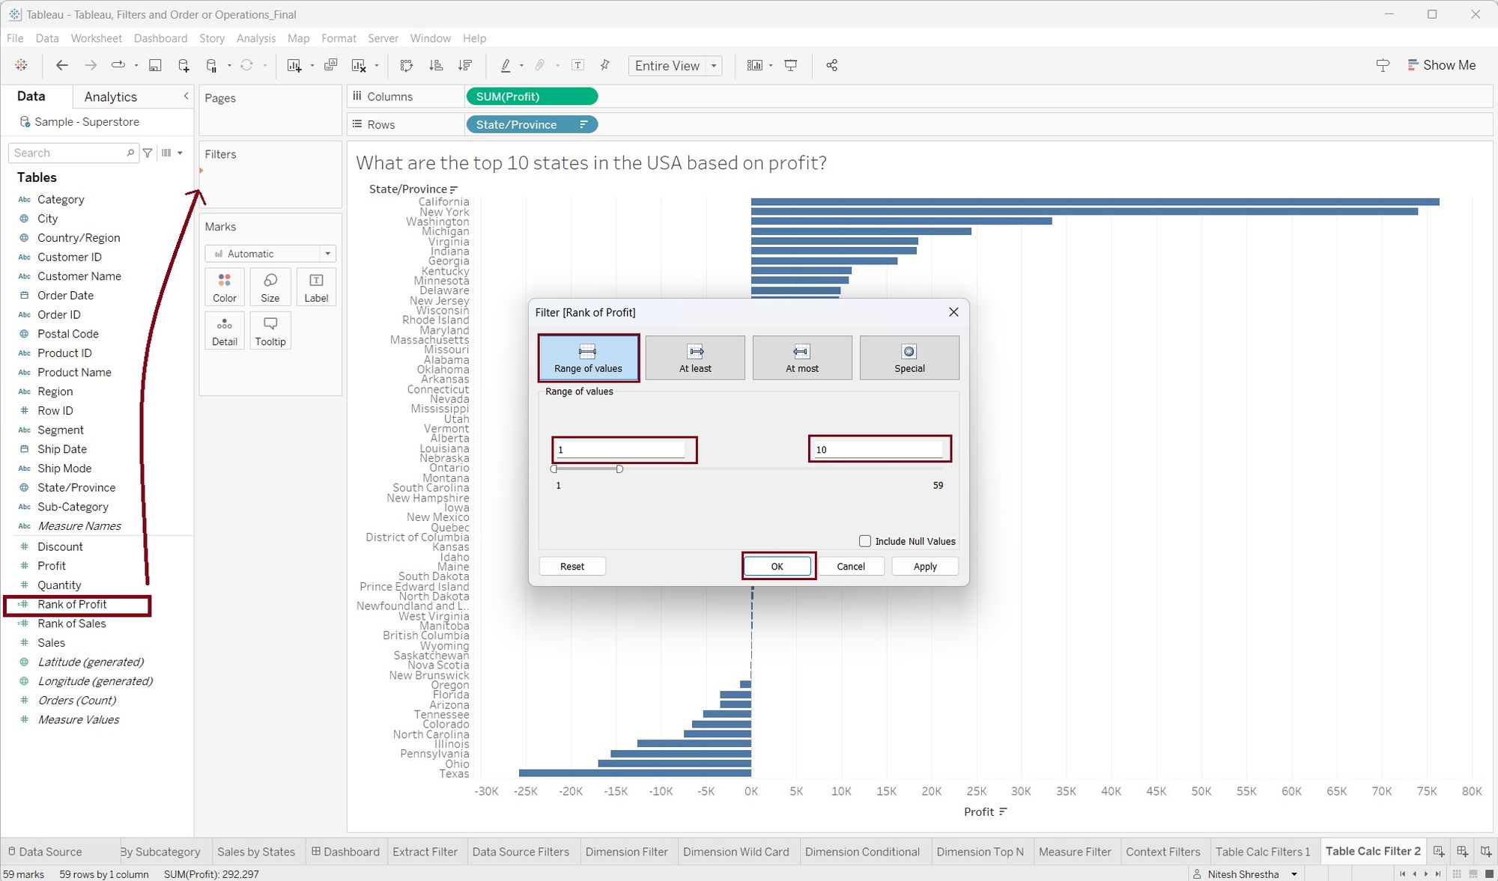Image resolution: width=1498 pixels, height=881 pixels.
Task: Click the Tooltip marks card
Action: (270, 331)
